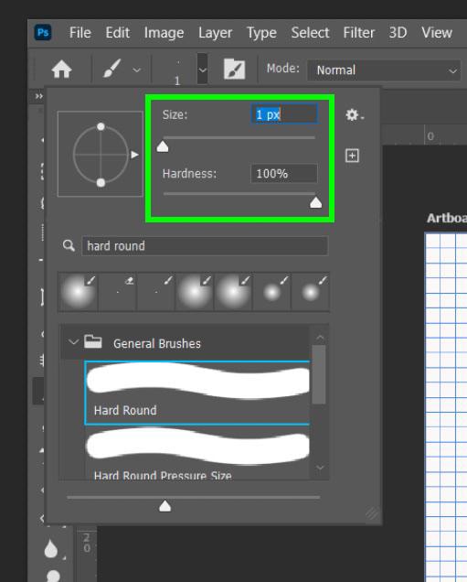
Task: Click the Hardness field showing 100%
Action: [284, 174]
